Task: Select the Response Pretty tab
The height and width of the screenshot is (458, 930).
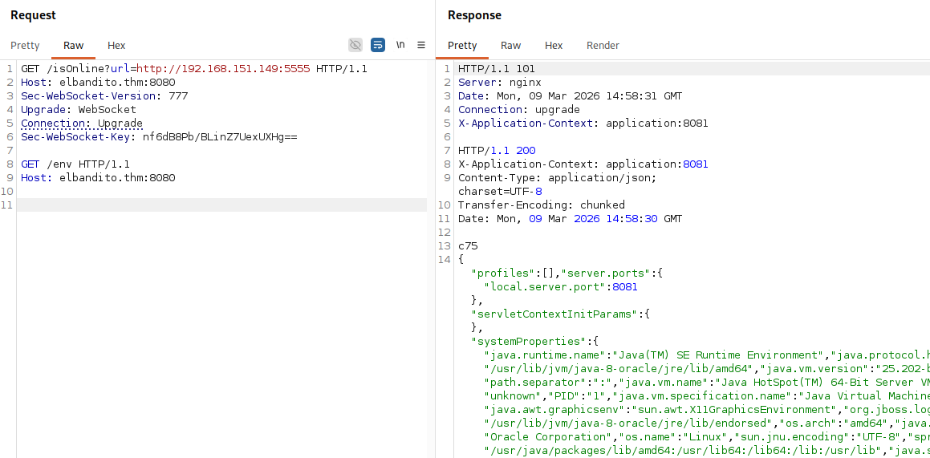Action: [x=462, y=46]
